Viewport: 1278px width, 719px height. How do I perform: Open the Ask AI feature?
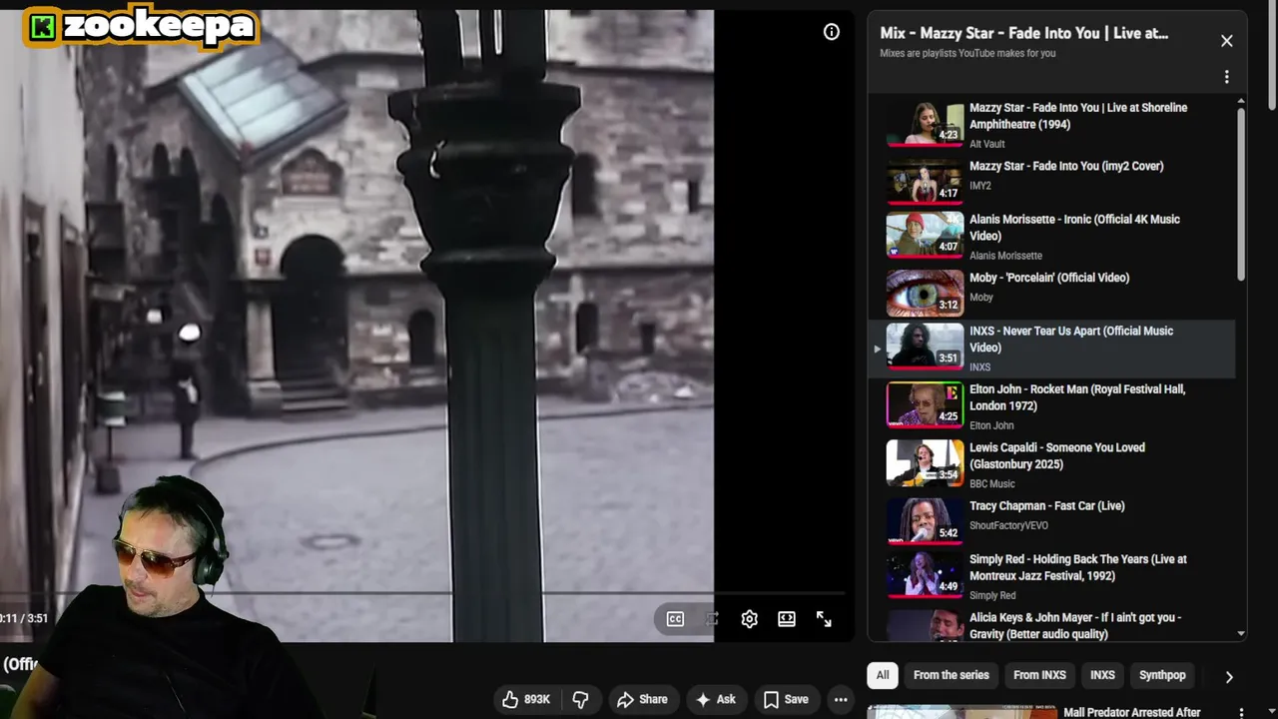pyautogui.click(x=715, y=699)
